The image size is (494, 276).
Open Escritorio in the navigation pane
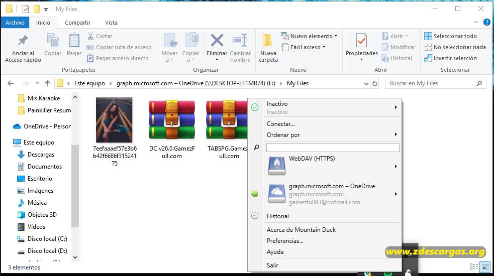pyautogui.click(x=35, y=179)
